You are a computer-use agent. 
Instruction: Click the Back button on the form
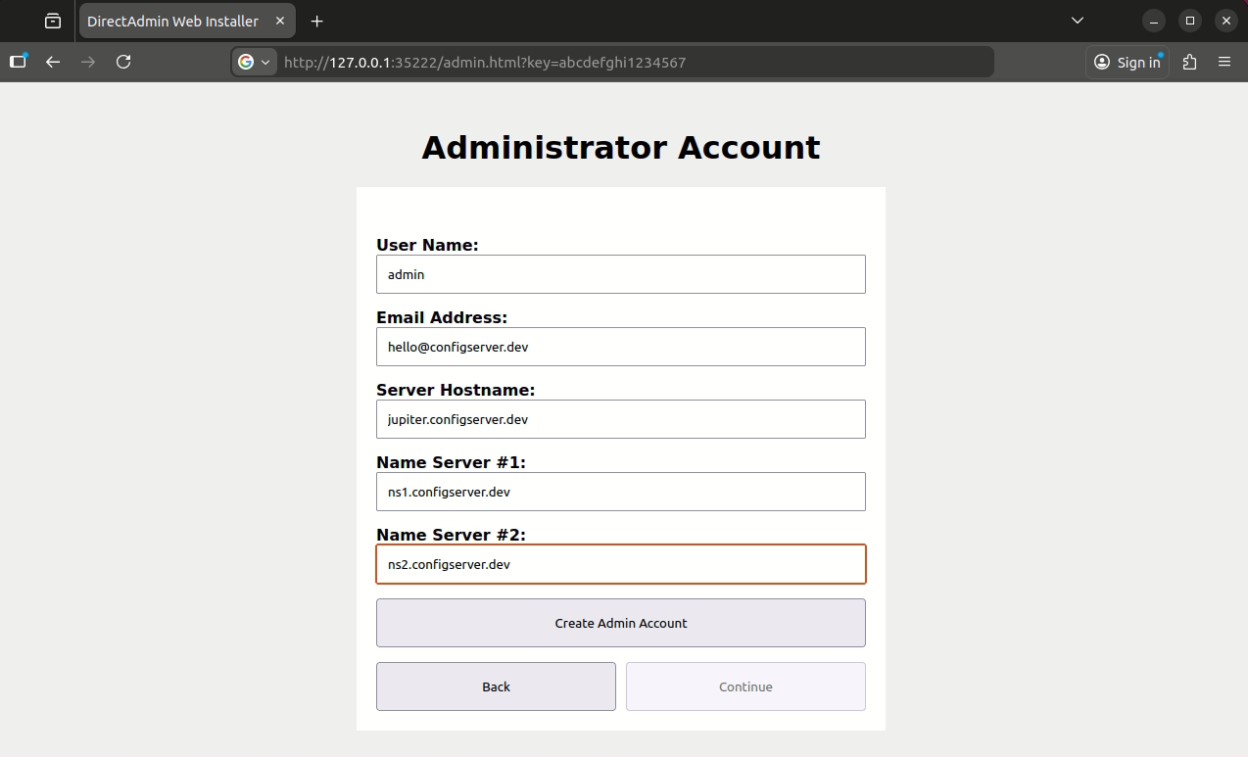(x=496, y=686)
